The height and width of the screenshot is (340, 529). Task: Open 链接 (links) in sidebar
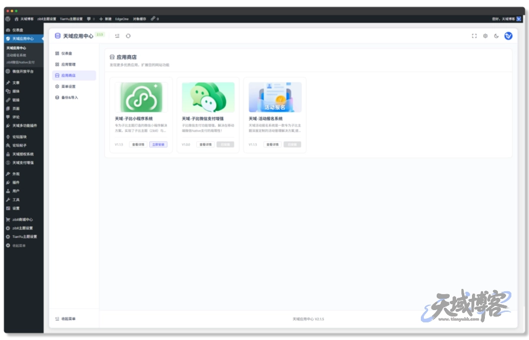tap(24, 100)
